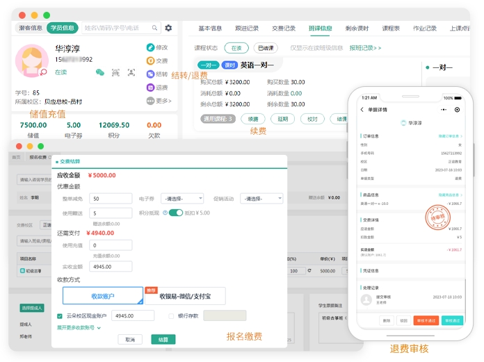Select the 收款账户 payment method
This screenshot has height=362, width=484.
click(103, 296)
